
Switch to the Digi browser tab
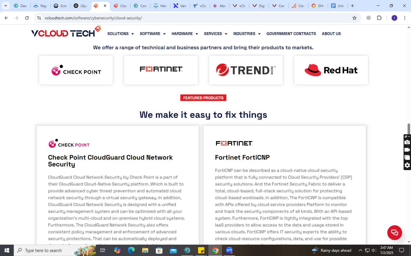click(x=259, y=6)
